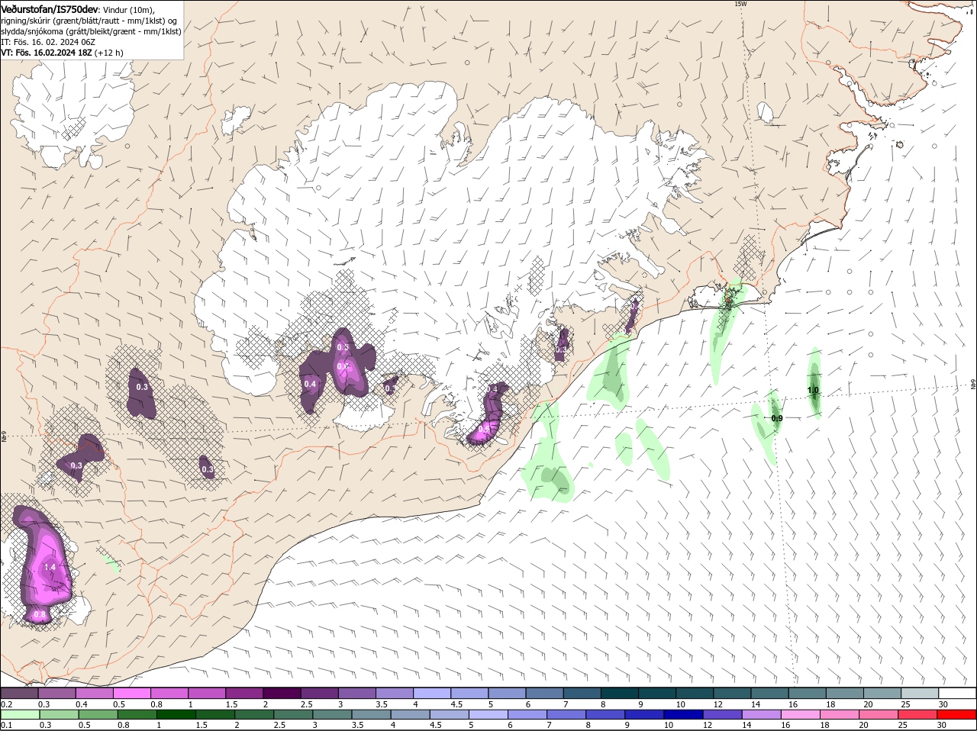Click the Veðurstofan/IS750dev title text
Screen dimensions: 977x731
tap(50, 8)
